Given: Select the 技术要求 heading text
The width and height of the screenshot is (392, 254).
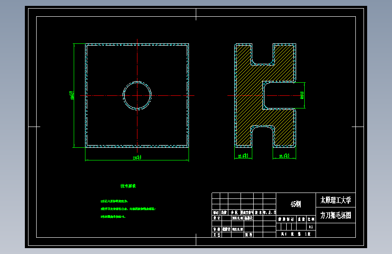Looking at the screenshot, I should [128, 186].
